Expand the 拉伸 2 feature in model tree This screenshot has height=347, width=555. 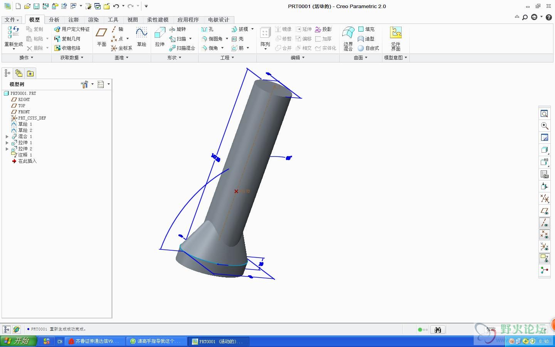pyautogui.click(x=7, y=149)
